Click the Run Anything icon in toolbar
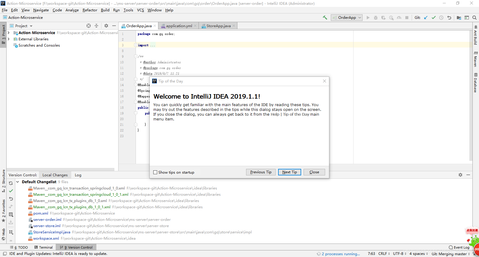This screenshot has height=257, width=479. click(467, 18)
